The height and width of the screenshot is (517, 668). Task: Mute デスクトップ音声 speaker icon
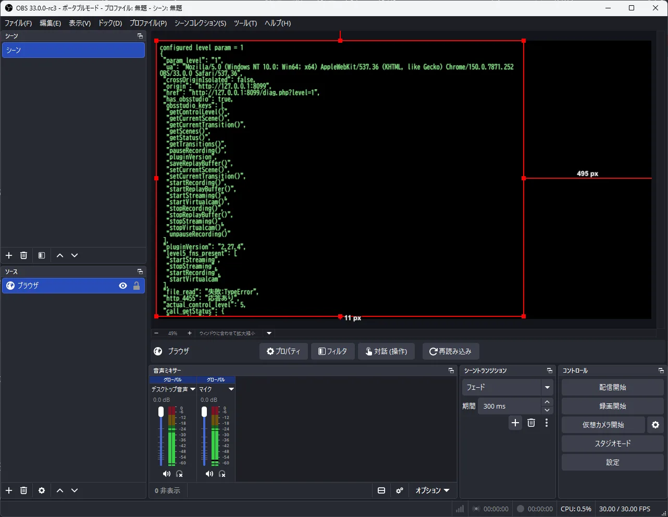[x=166, y=474]
